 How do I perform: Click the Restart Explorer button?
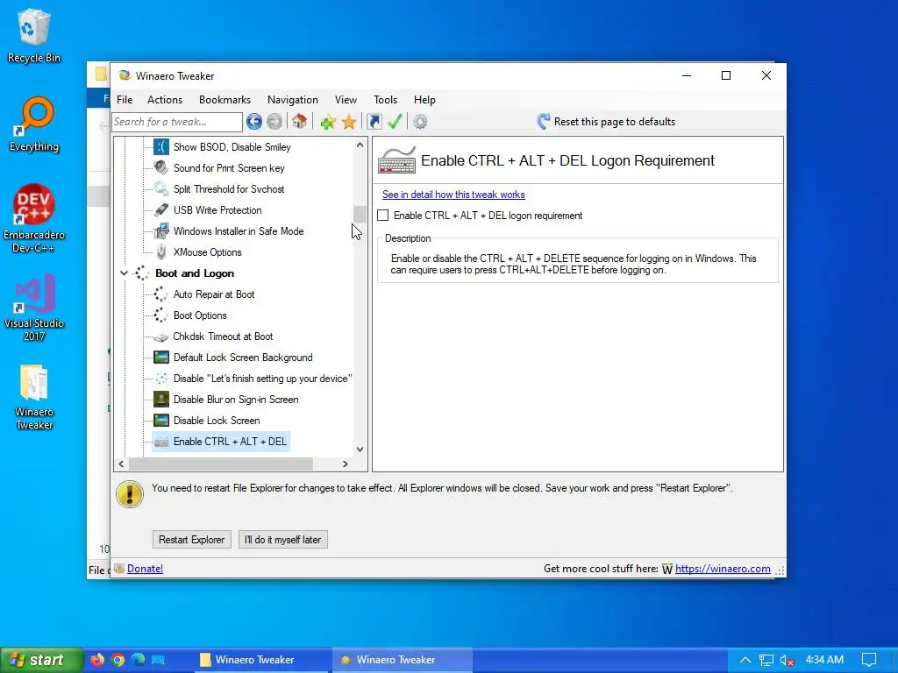(x=192, y=540)
